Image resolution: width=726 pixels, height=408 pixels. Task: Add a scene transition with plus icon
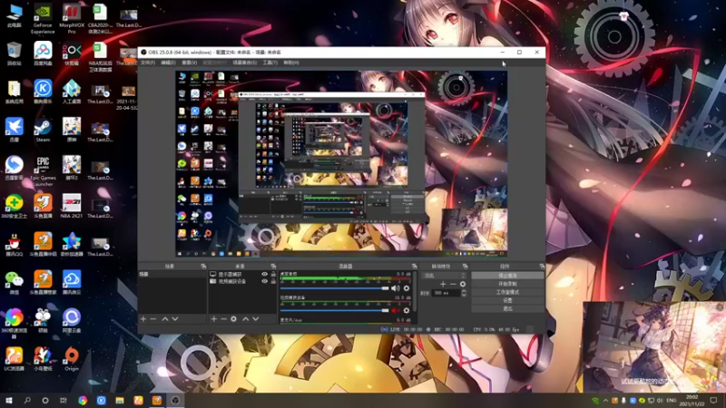443,284
